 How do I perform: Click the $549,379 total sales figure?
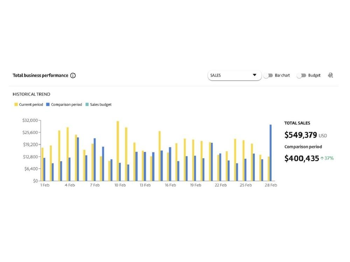[x=301, y=135]
